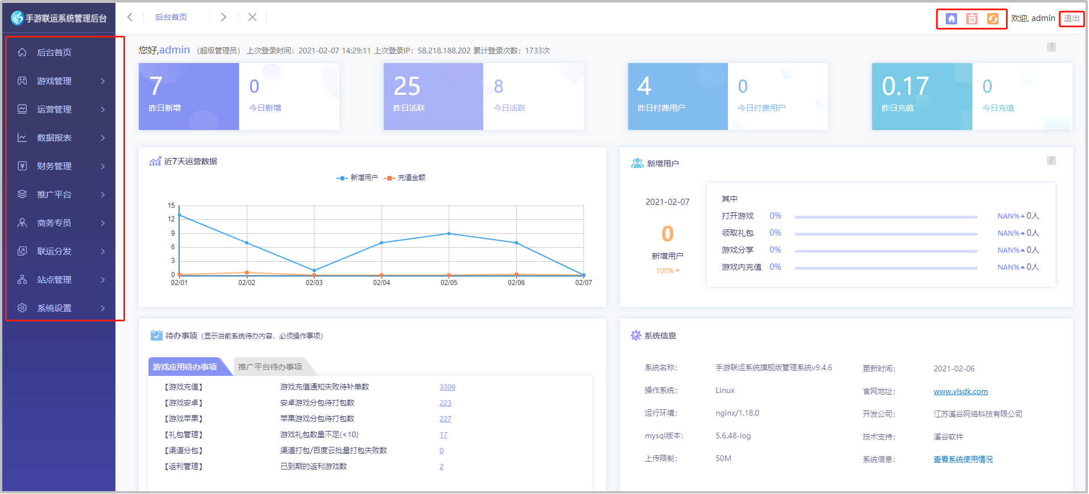1089x494 pixels.
Task: Click the 江苏溪谷网络科技有限公司 company name
Action: click(978, 414)
